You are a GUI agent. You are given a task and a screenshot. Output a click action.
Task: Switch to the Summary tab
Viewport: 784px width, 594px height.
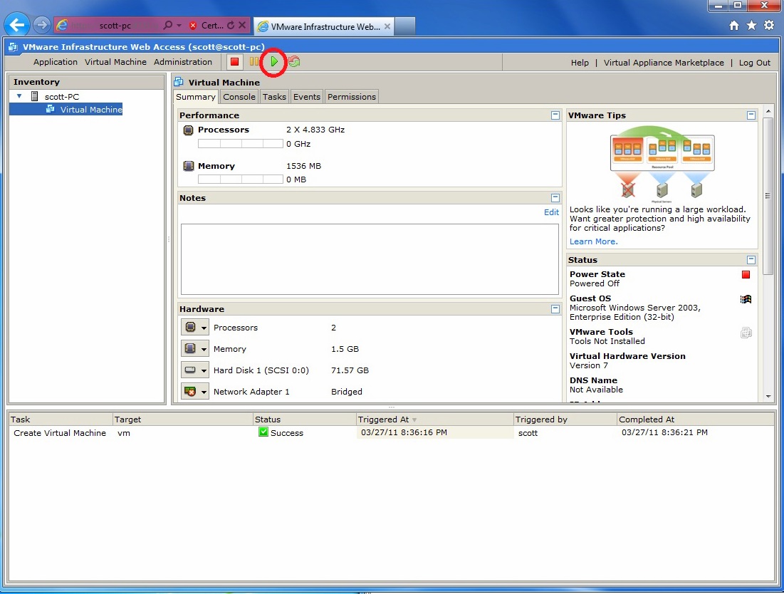tap(196, 96)
